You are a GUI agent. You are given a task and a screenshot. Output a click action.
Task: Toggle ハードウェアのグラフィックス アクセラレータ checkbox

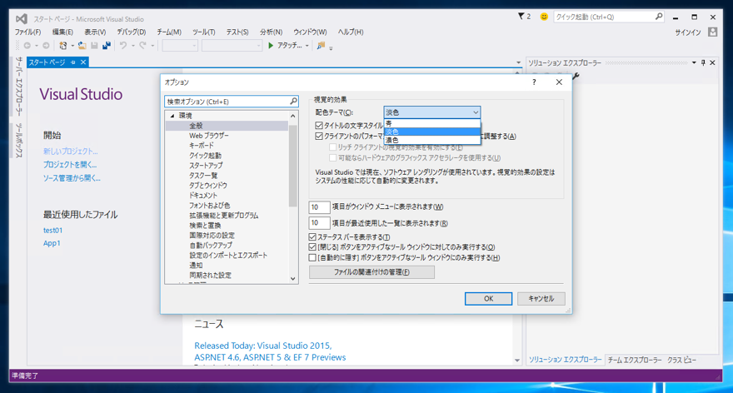pos(333,158)
